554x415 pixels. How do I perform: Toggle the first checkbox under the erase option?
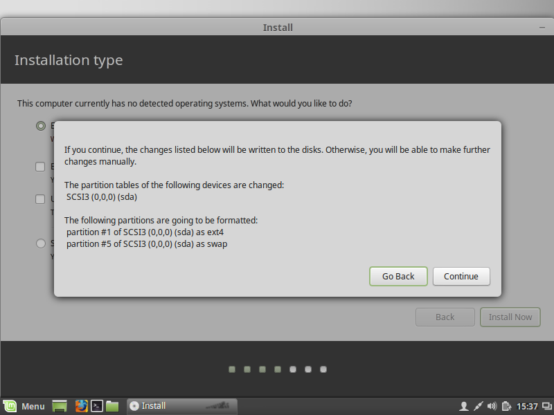[x=40, y=167]
